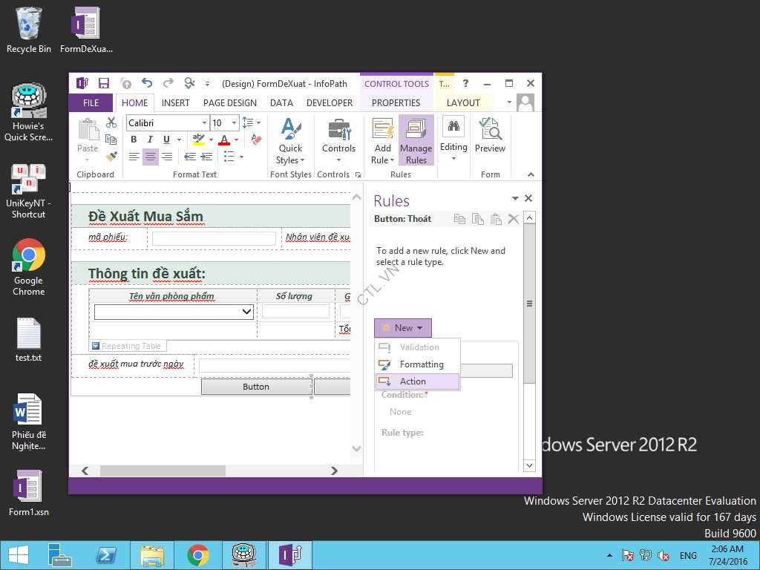Switch to the PAGE DESIGN ribbon tab

click(x=229, y=103)
